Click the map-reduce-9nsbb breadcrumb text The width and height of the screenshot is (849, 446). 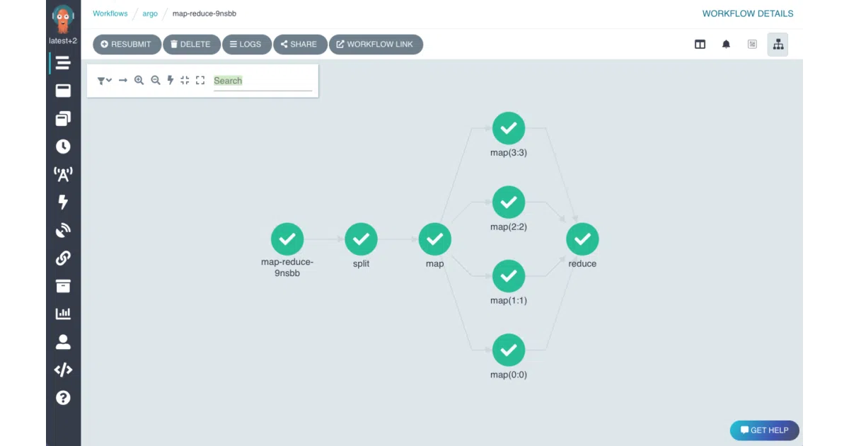pos(204,13)
